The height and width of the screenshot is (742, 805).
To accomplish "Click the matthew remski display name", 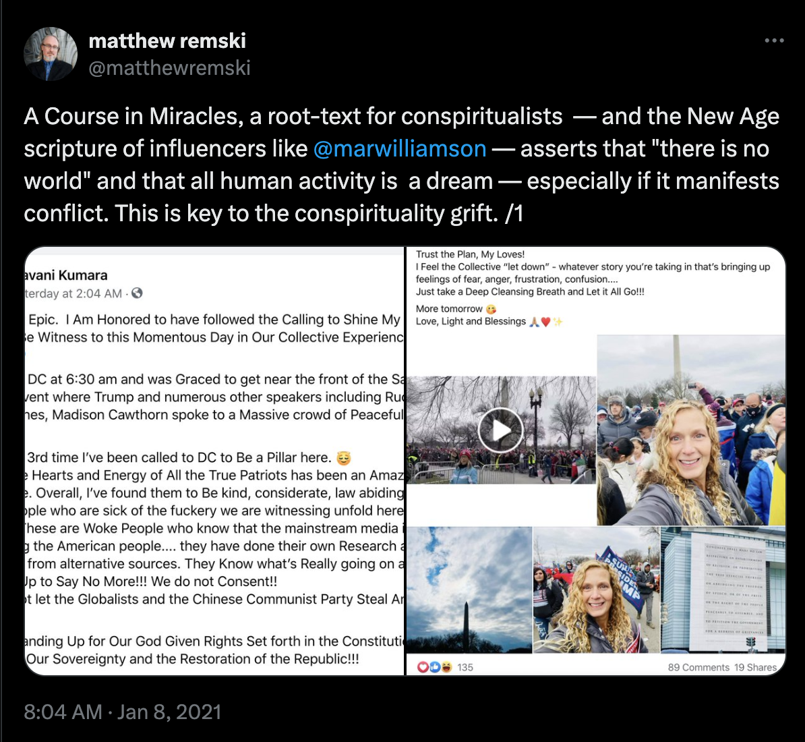I will (167, 40).
